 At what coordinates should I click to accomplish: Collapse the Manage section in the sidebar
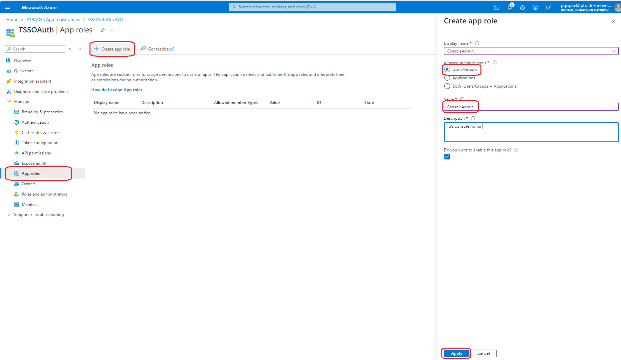(9, 102)
